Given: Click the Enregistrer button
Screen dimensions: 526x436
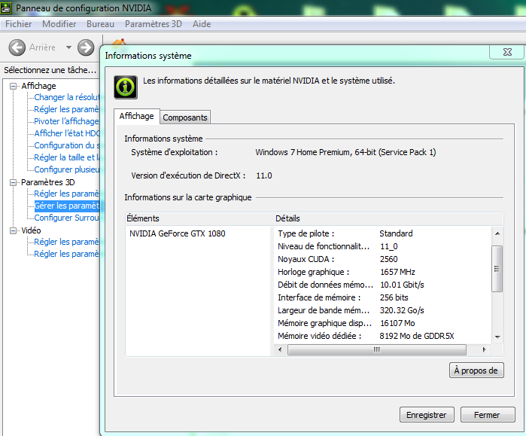Looking at the screenshot, I should (427, 415).
